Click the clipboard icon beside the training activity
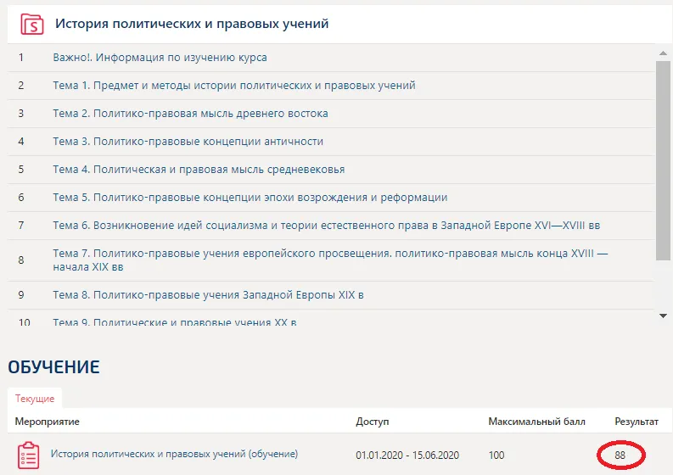Image resolution: width=673 pixels, height=475 pixels. pos(28,455)
